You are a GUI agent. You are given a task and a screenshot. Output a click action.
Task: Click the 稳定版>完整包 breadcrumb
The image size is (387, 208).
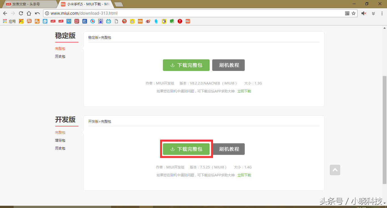tap(99, 38)
